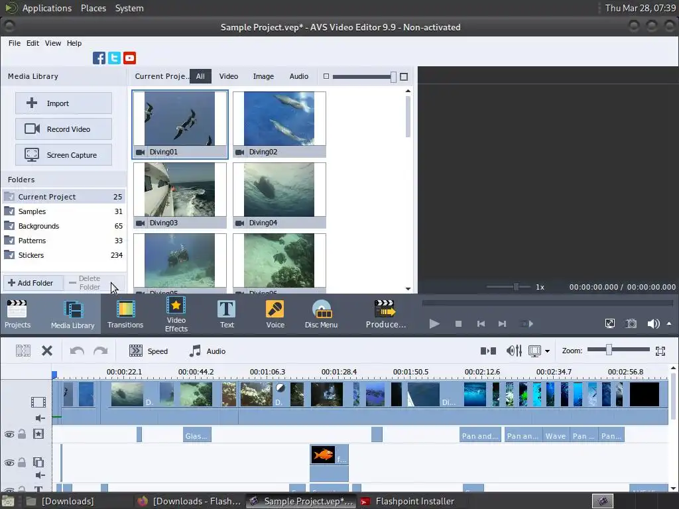Screen dimensions: 679x509
Task: Delete the selected timeline item with X icon
Action: pos(47,351)
